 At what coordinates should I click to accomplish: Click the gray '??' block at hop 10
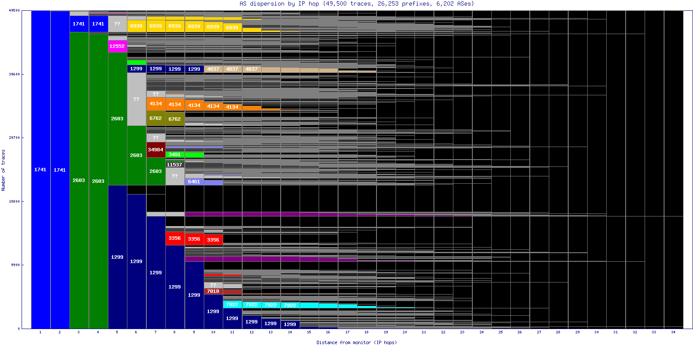213,285
